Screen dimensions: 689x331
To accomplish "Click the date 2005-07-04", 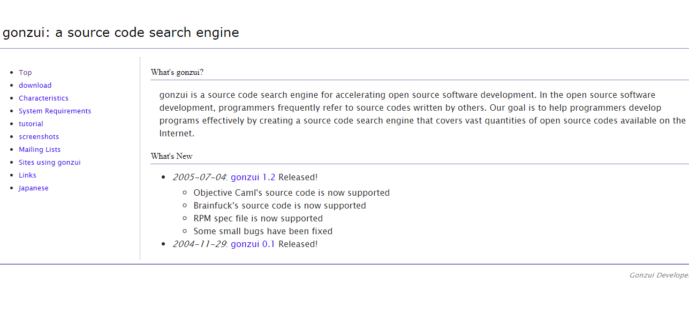I will click(199, 178).
